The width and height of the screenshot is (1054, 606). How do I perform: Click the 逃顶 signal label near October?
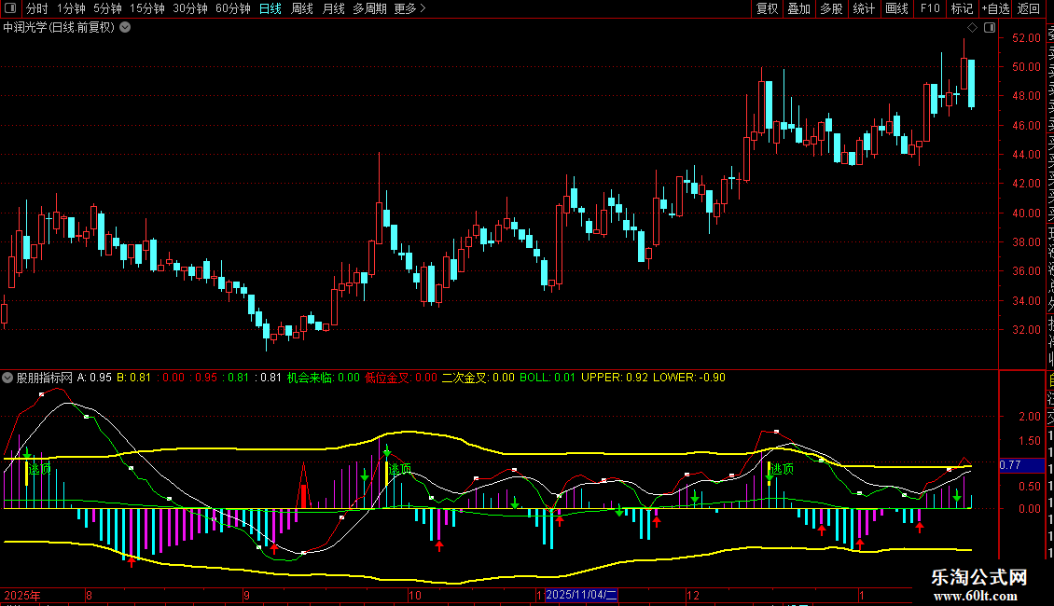click(400, 469)
